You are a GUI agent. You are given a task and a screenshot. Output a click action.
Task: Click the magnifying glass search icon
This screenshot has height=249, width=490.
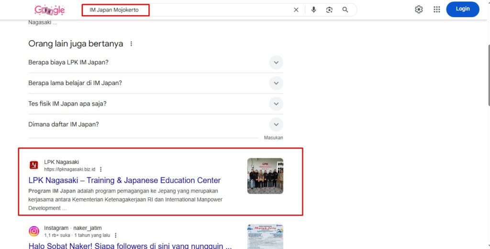coord(345,10)
